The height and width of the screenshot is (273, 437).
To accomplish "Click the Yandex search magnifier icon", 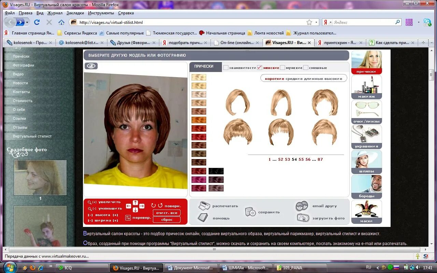I will tap(397, 22).
